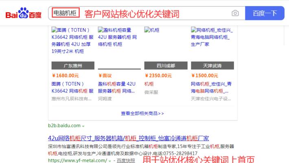Open the red 机柜 product link
289x163 pixels.
149,84
